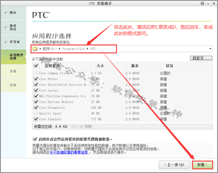Select 安装 step in sidebar

coord(14,71)
